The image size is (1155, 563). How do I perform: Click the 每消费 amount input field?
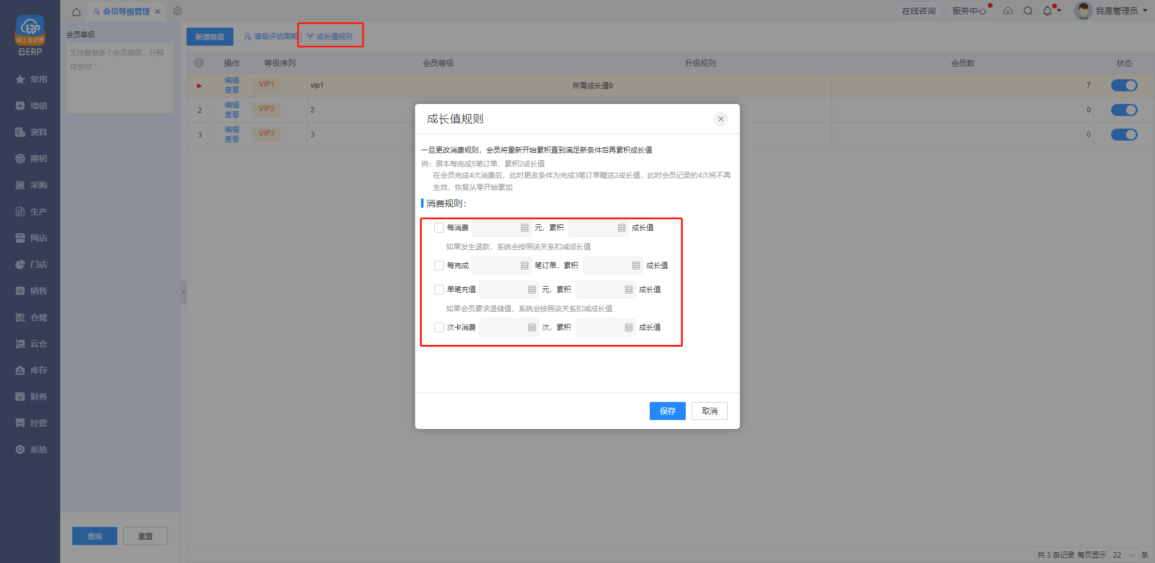(501, 228)
